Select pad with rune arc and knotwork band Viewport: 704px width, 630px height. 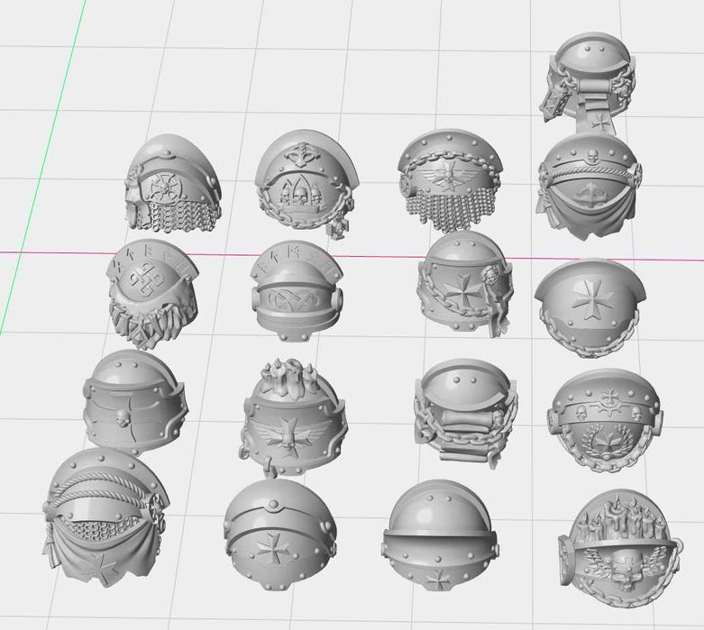click(x=297, y=291)
